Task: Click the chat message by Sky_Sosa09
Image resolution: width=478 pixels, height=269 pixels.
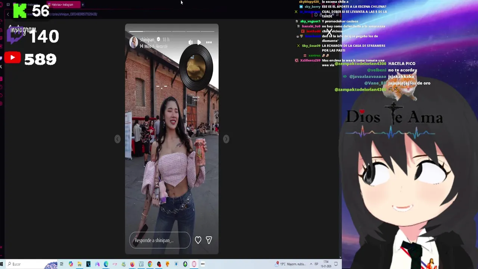Action: [x=343, y=48]
